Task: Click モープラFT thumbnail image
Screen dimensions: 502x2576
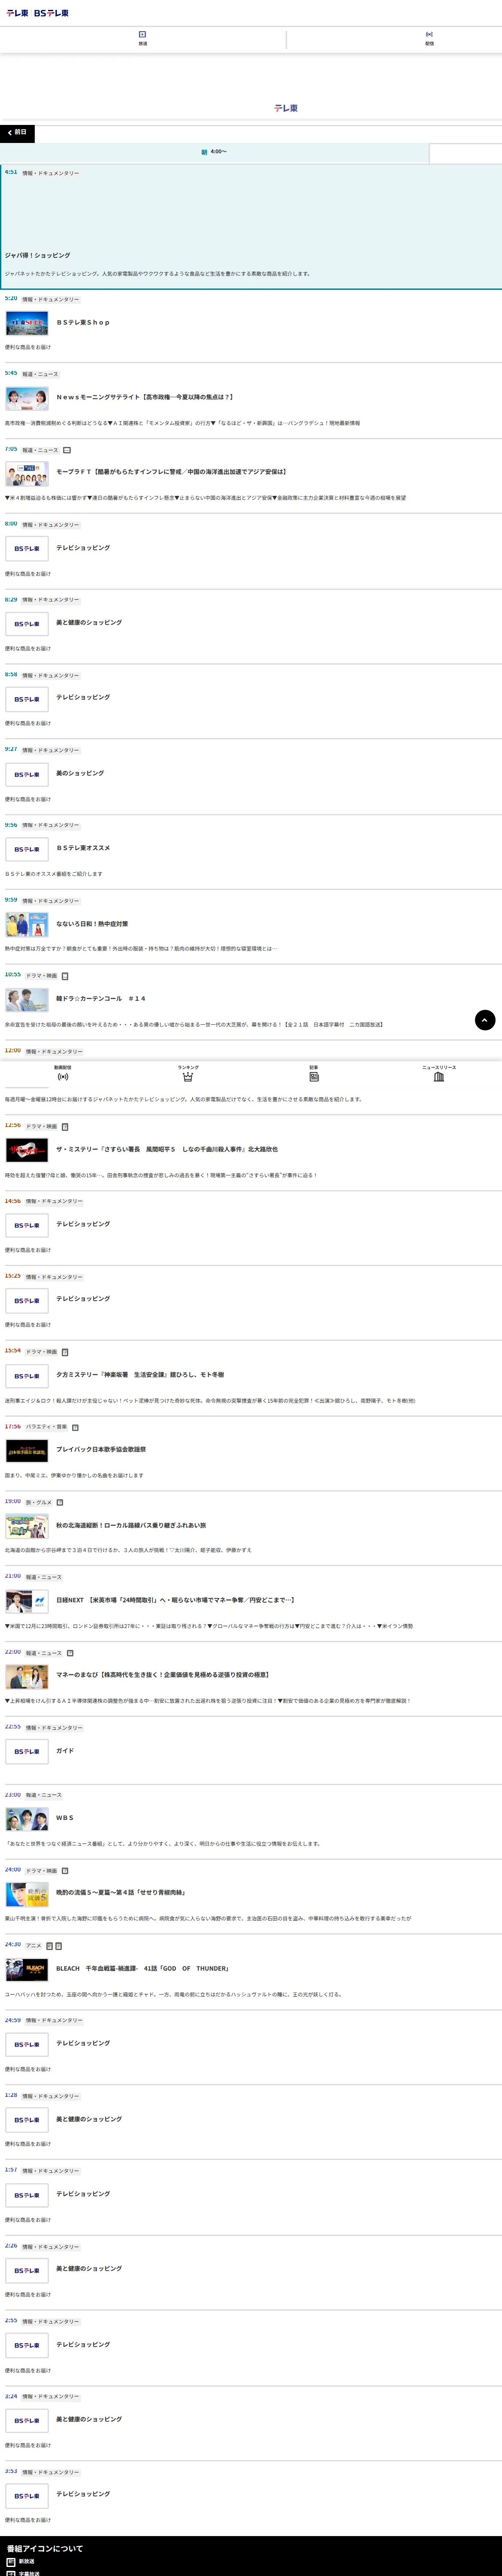Action: click(x=27, y=473)
